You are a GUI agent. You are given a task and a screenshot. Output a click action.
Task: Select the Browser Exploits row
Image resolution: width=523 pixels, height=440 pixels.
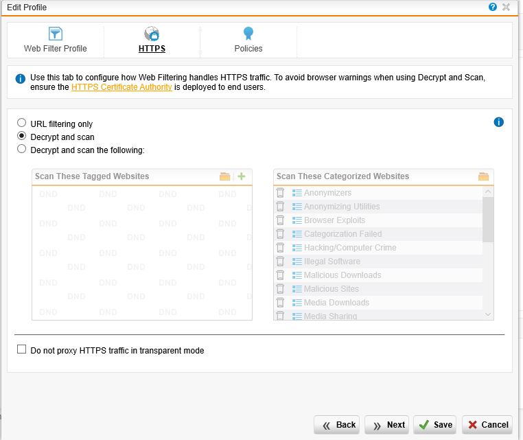pos(378,220)
